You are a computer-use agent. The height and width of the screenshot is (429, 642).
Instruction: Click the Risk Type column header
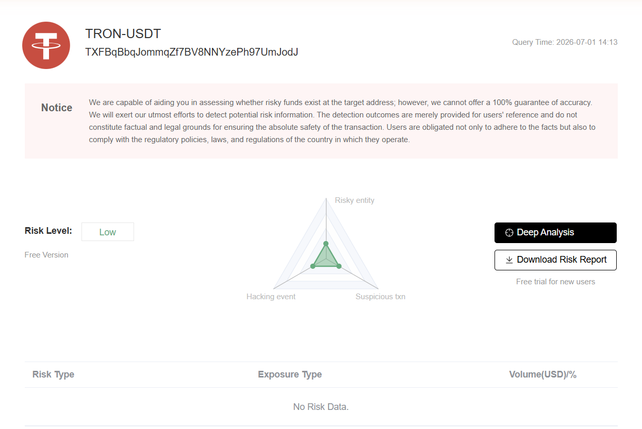(54, 374)
